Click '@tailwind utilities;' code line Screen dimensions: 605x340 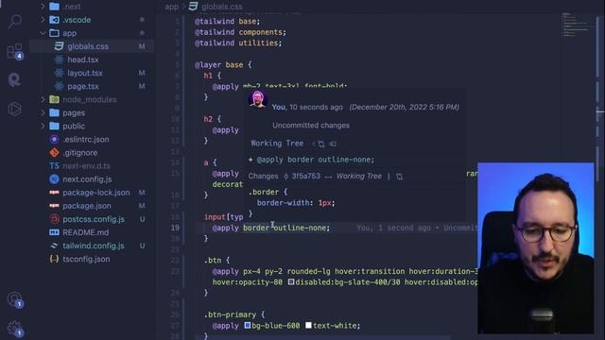(238, 42)
